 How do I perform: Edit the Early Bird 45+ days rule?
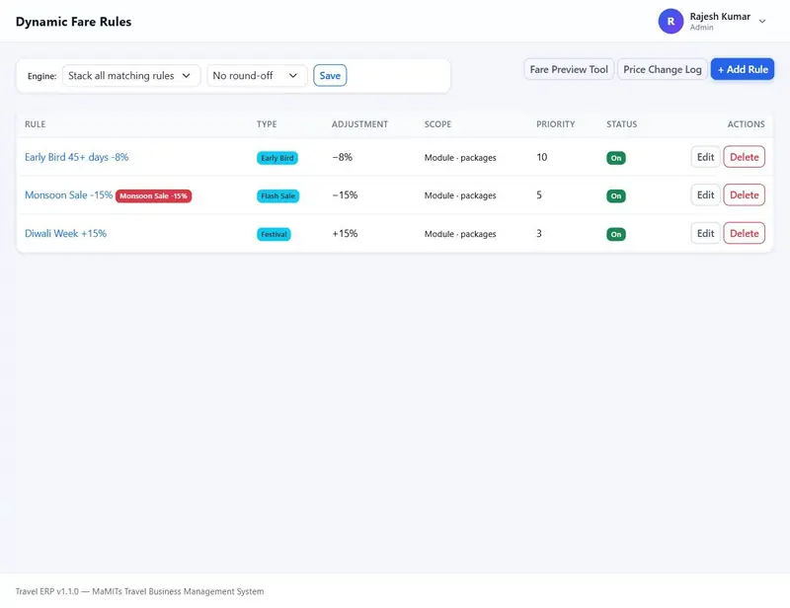tap(705, 157)
